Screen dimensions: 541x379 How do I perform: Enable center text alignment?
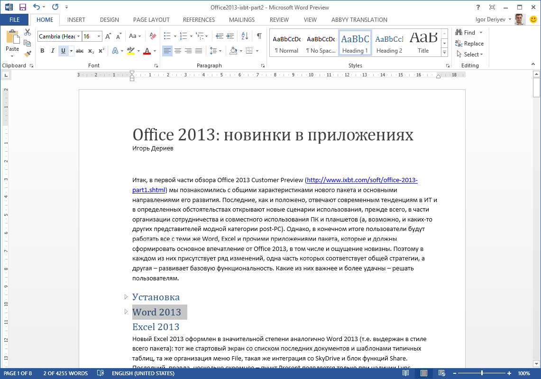coord(178,50)
